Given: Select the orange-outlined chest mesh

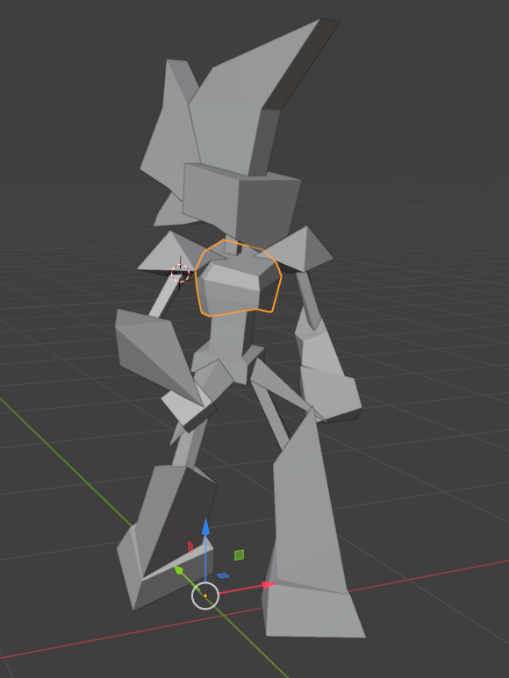Looking at the screenshot, I should click(238, 278).
